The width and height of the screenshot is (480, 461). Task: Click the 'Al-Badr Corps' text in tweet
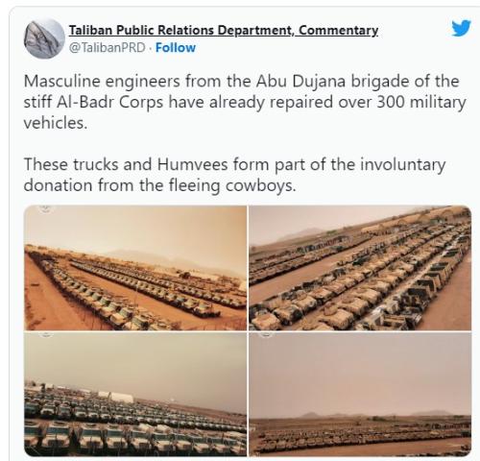109,103
